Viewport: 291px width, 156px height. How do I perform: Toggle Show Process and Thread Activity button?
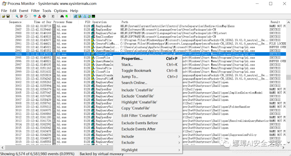(x=89, y=16)
